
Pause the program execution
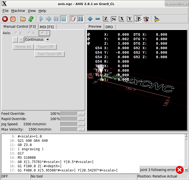(56, 19)
